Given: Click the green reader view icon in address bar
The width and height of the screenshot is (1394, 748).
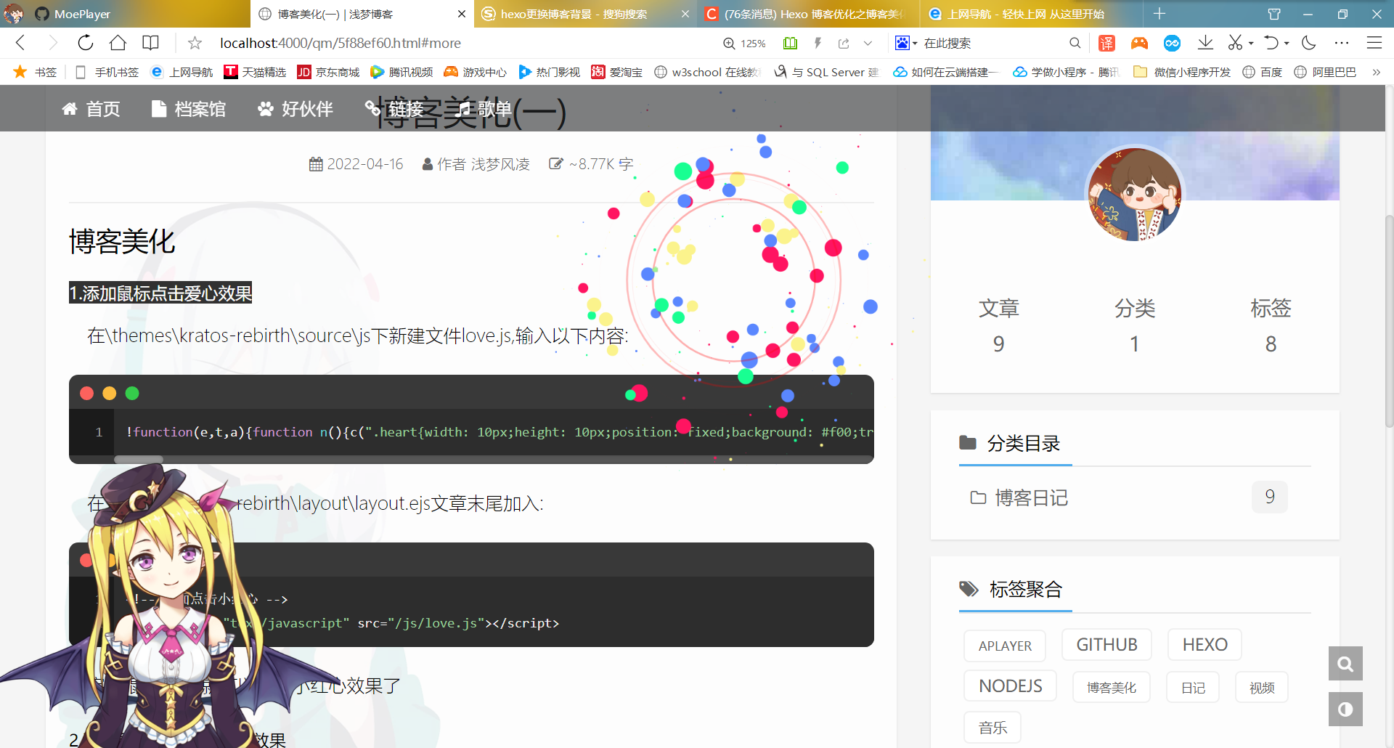Looking at the screenshot, I should pos(790,44).
